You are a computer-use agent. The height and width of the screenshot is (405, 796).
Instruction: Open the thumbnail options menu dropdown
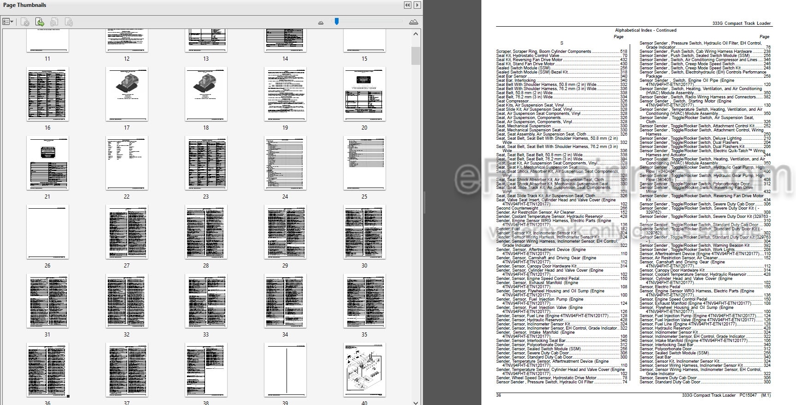point(8,22)
